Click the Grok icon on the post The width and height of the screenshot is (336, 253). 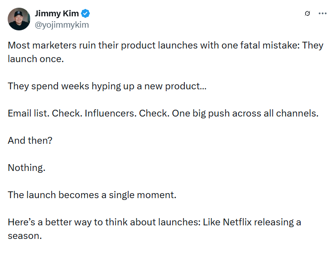point(307,14)
